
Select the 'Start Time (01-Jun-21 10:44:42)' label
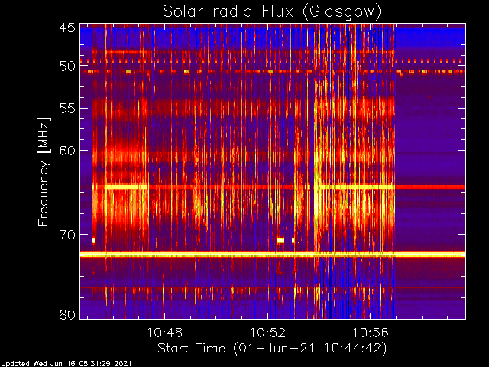tap(272, 349)
